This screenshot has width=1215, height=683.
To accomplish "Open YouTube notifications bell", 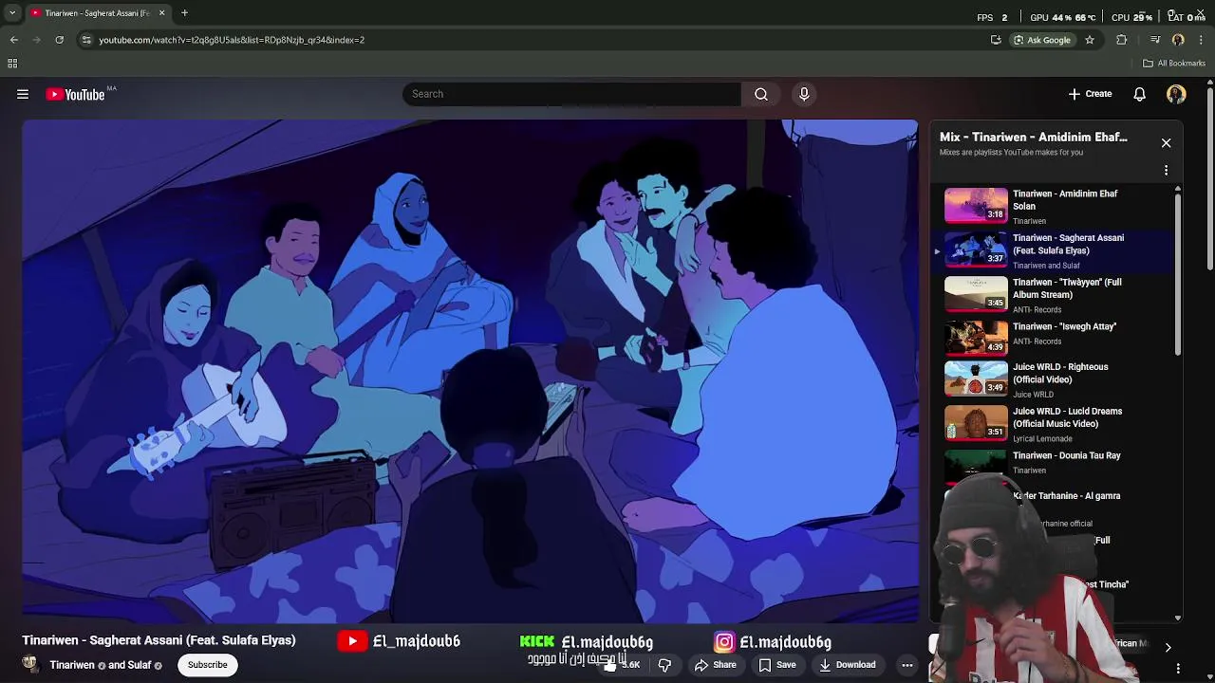I will [1139, 94].
